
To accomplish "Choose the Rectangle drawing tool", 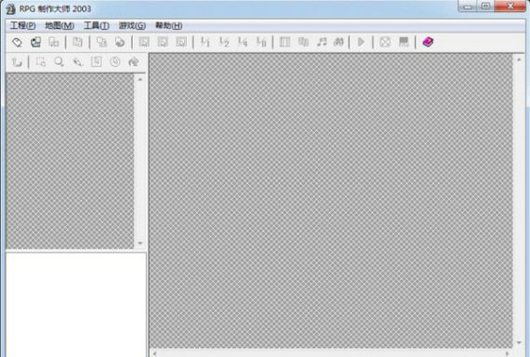I will click(x=97, y=62).
